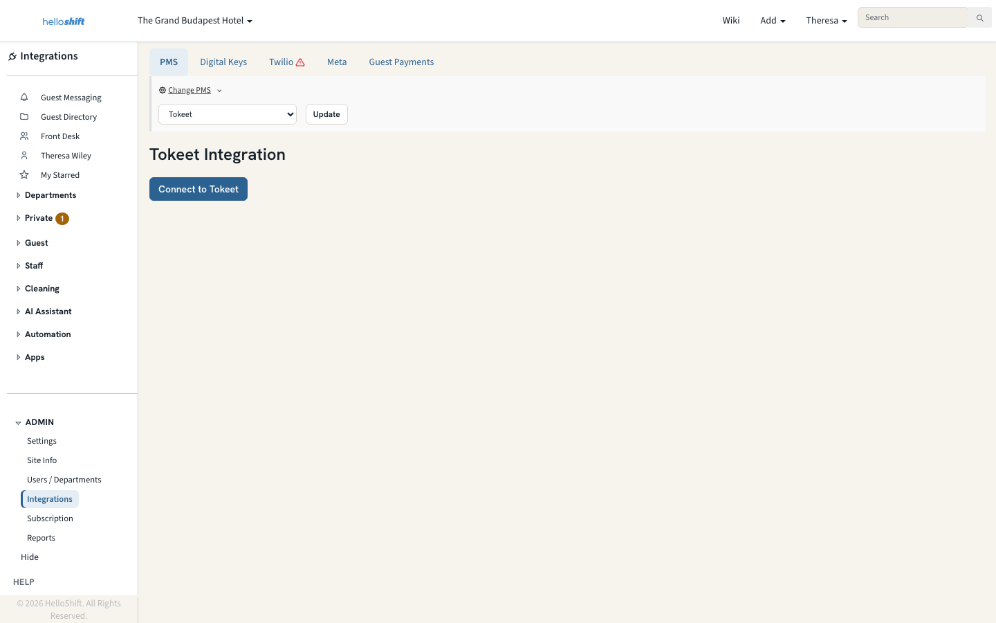Click the helloshift logo
This screenshot has height=623, width=996.
[64, 21]
